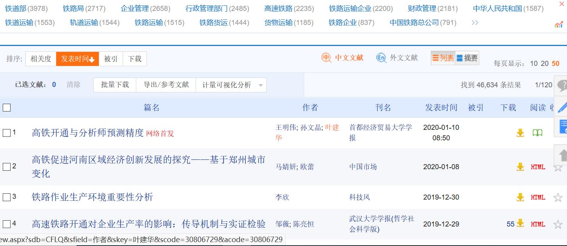The image size is (567, 246).
Task: Show 20 results per page
Action: click(x=545, y=64)
